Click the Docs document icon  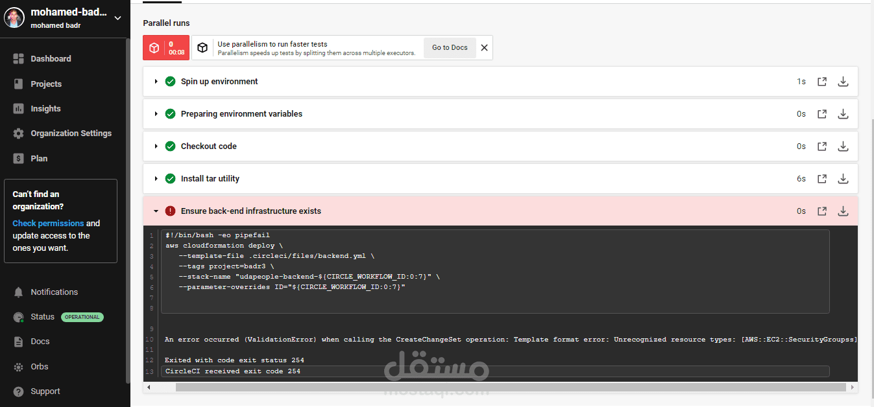18,342
